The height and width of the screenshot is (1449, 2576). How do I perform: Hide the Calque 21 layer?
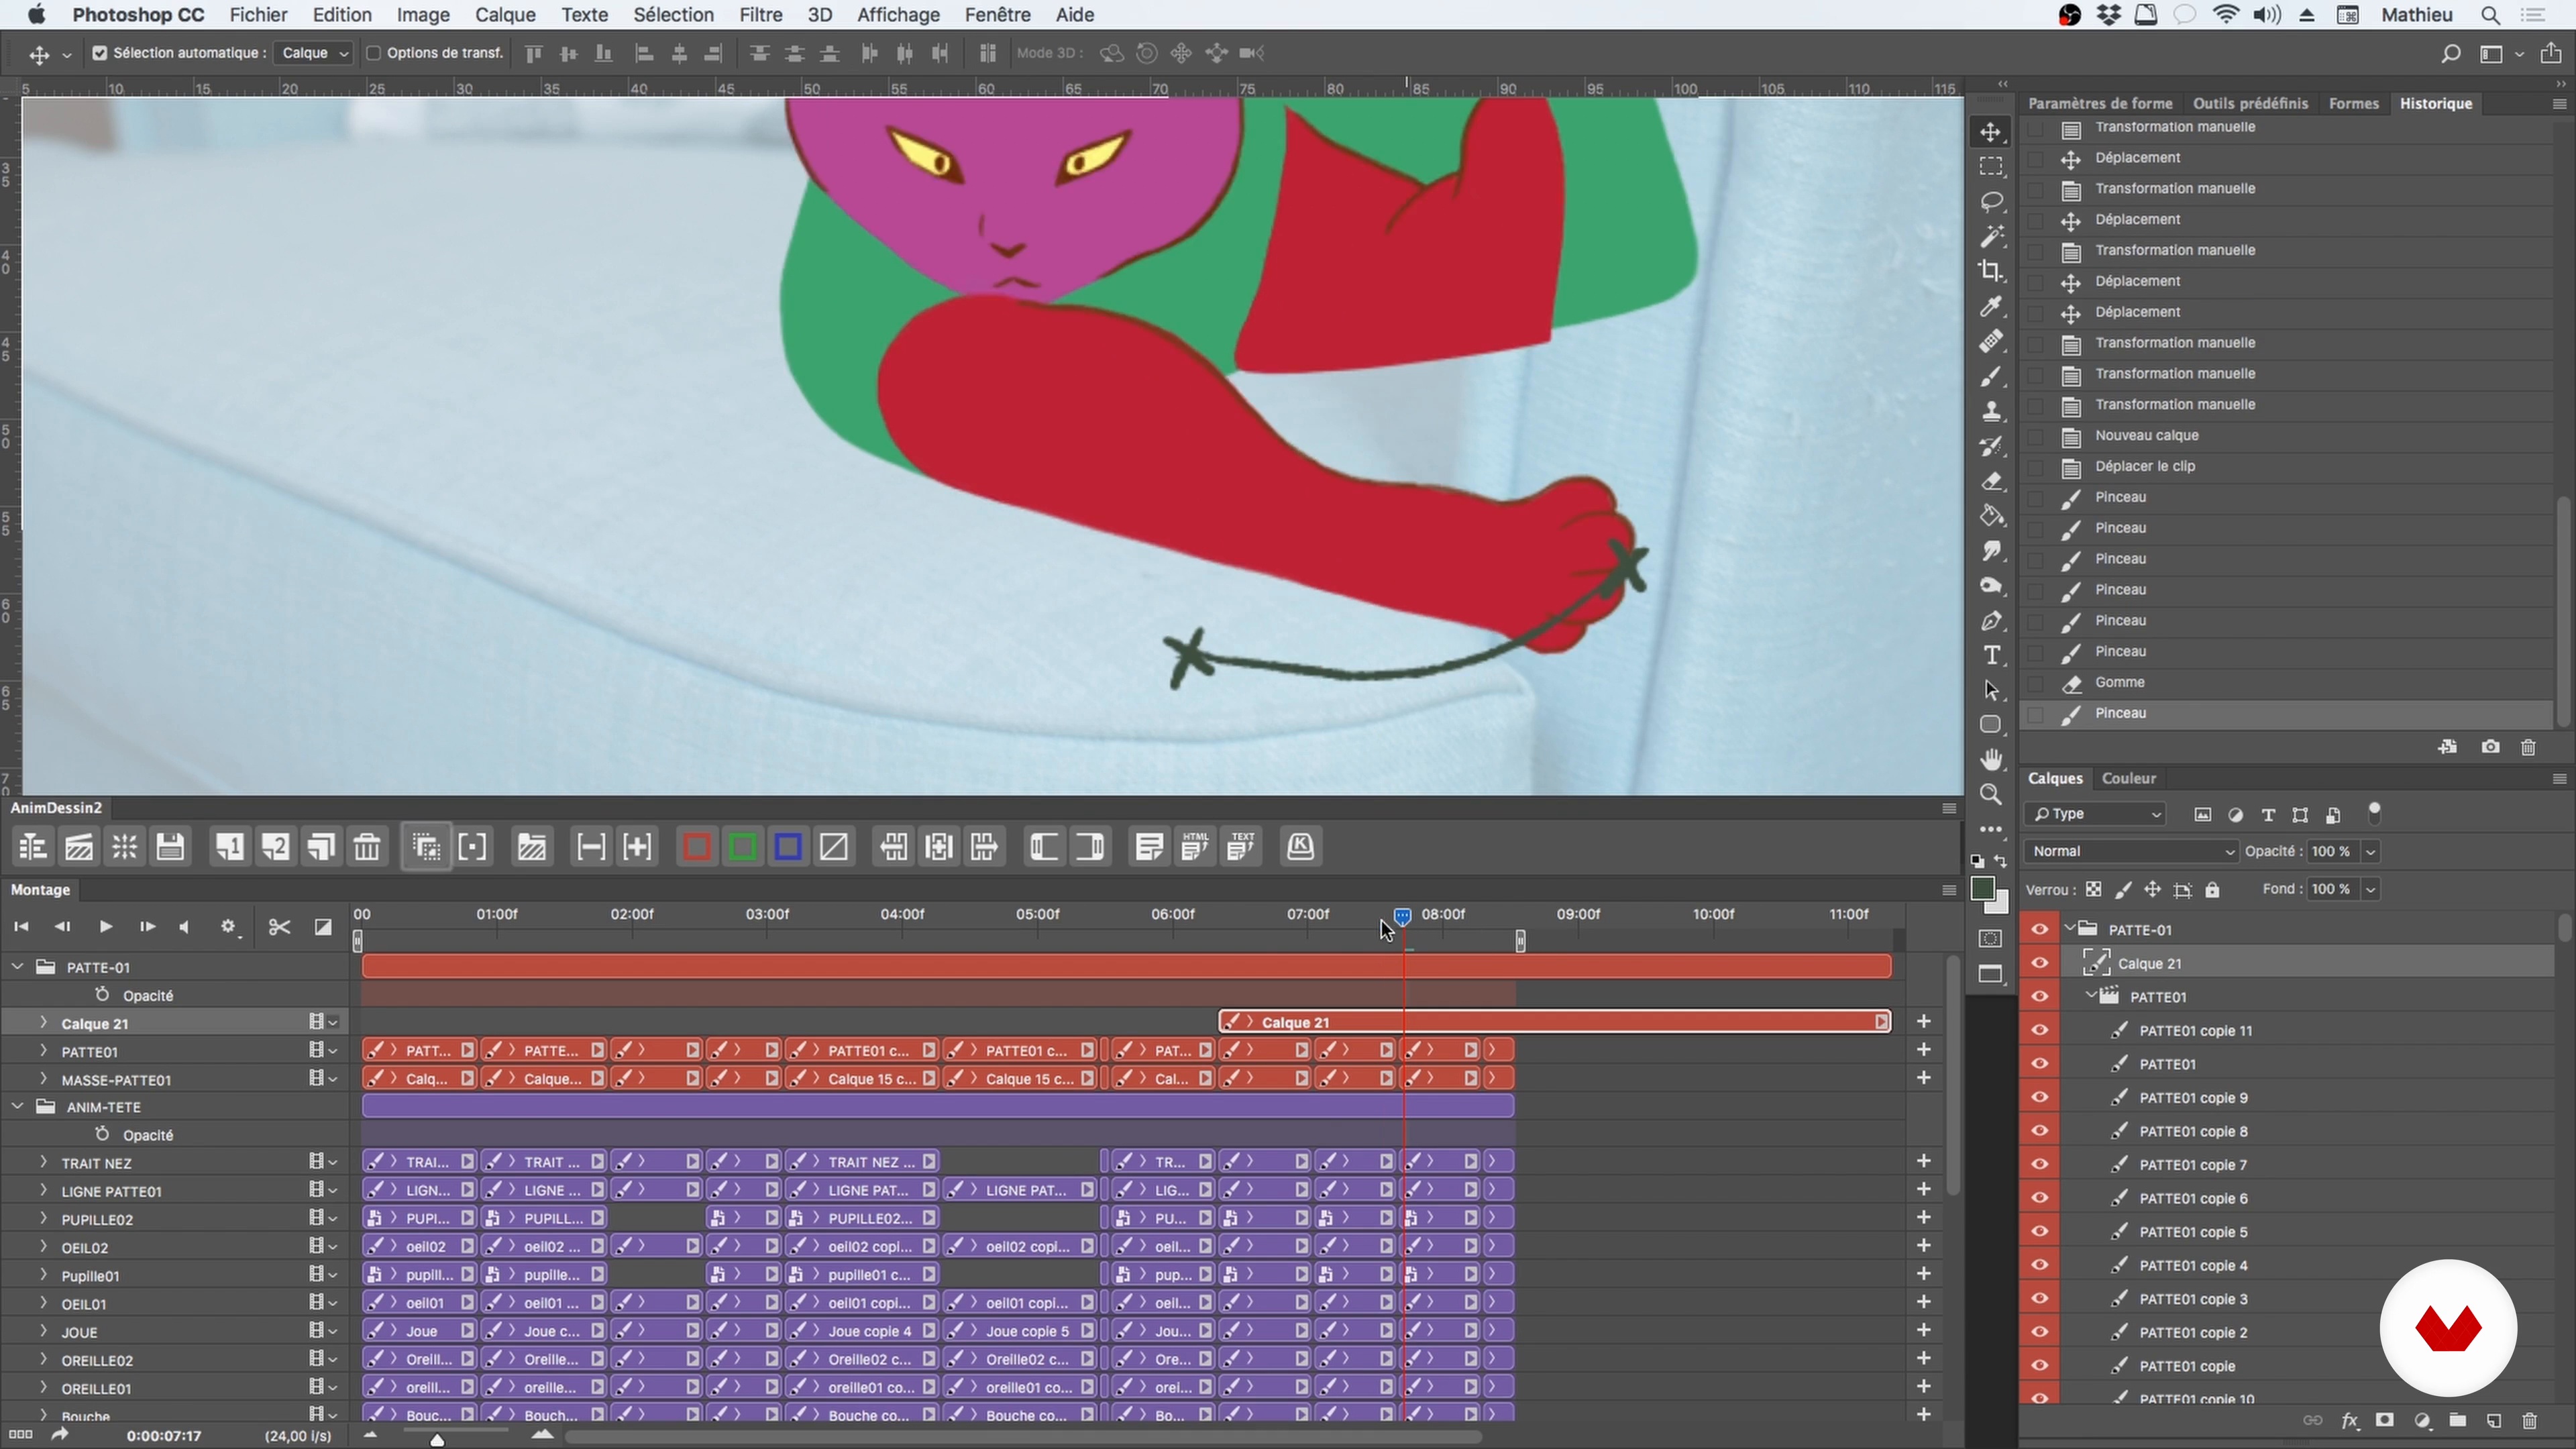pyautogui.click(x=2039, y=963)
